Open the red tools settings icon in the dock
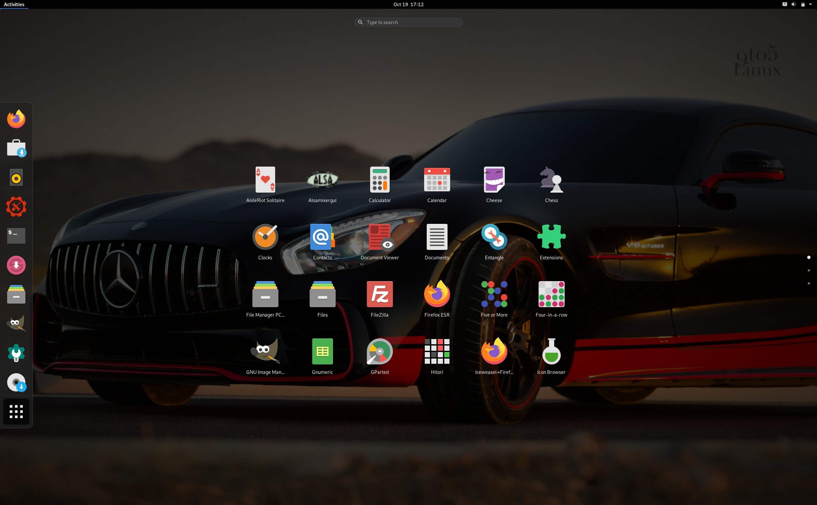Screen dimensions: 817x505 [x=16, y=206]
